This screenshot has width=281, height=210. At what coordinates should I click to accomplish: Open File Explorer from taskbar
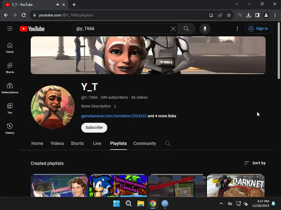[141, 203]
